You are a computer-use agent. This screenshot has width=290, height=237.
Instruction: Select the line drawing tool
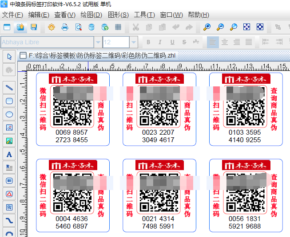point(9,88)
